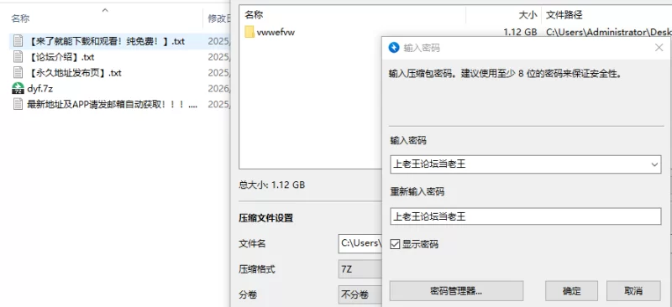The image size is (672, 307).
Task: Click the text file icon of 【论坛介绍】.txt
Action: [18, 57]
